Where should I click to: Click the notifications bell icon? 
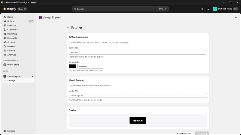coord(208,9)
